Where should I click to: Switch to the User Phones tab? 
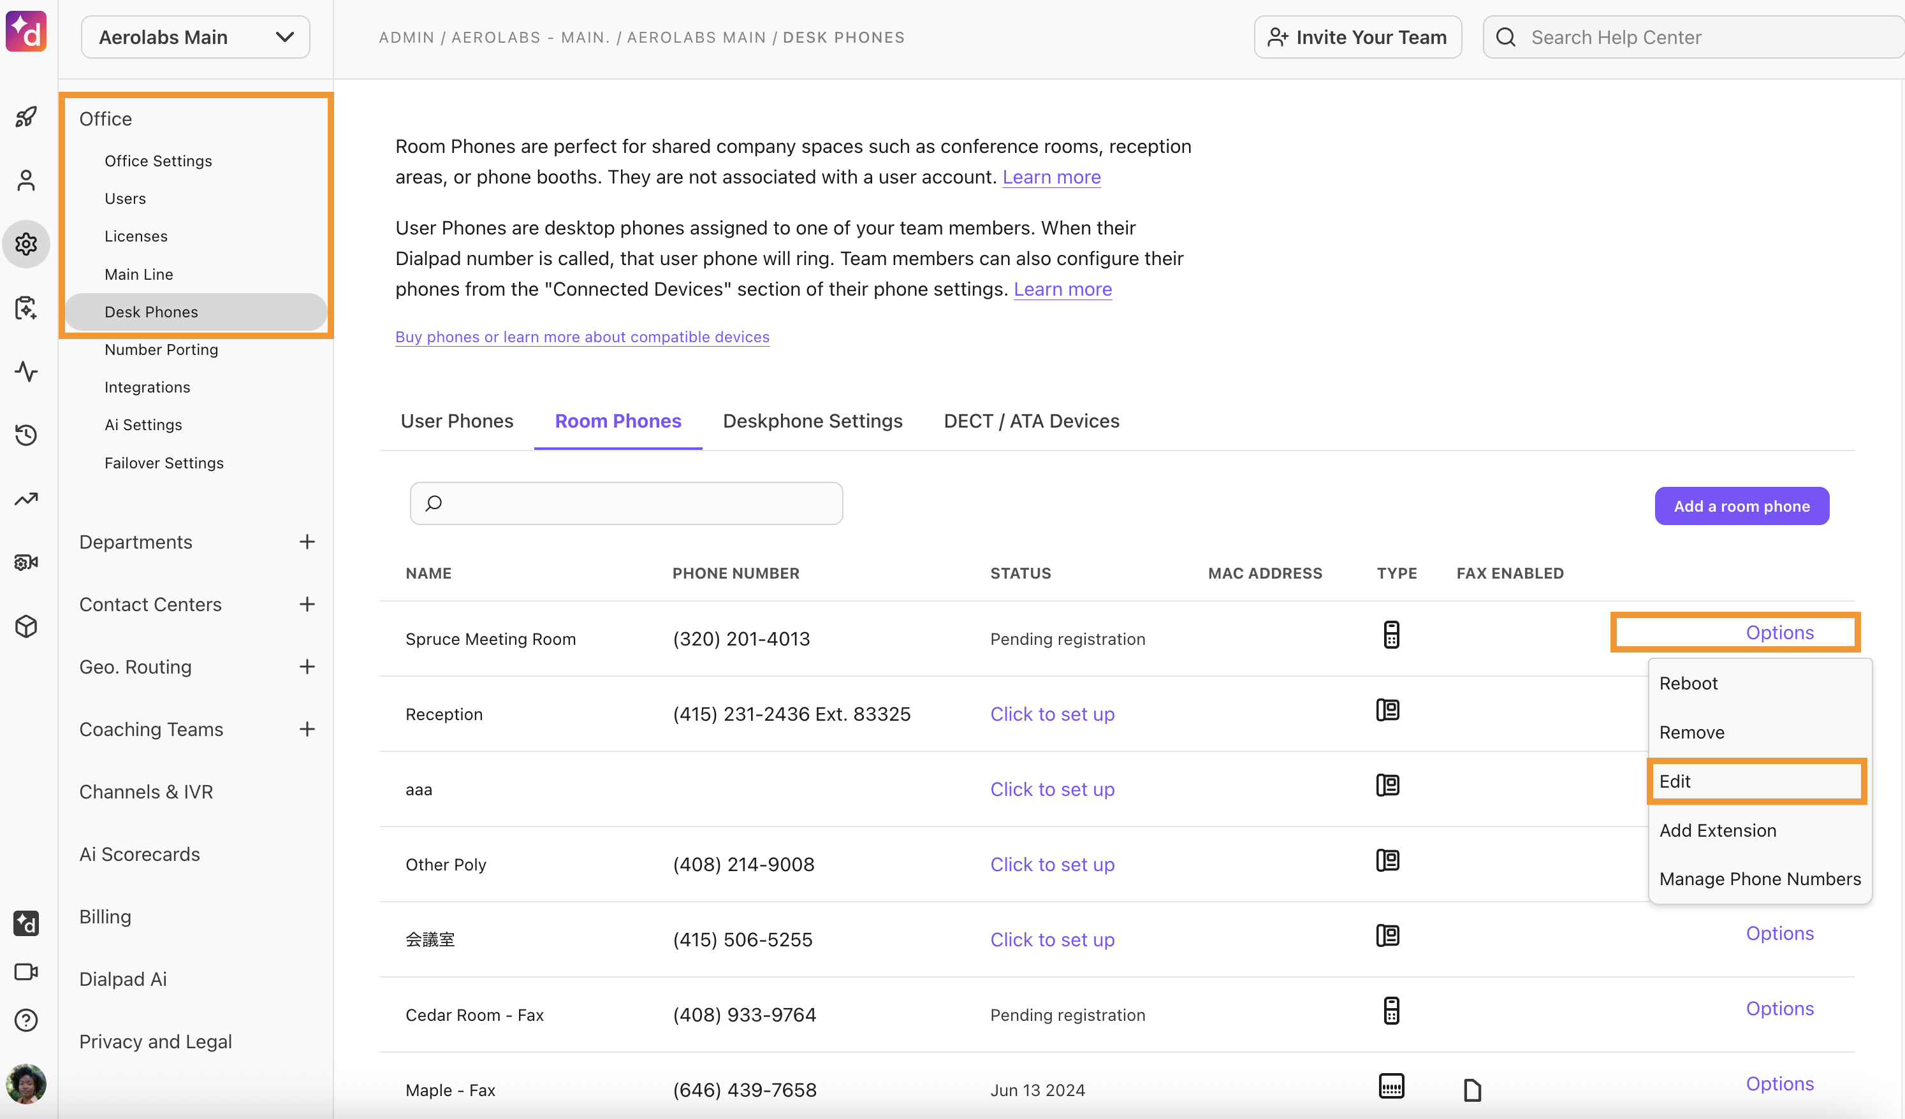[x=456, y=421]
